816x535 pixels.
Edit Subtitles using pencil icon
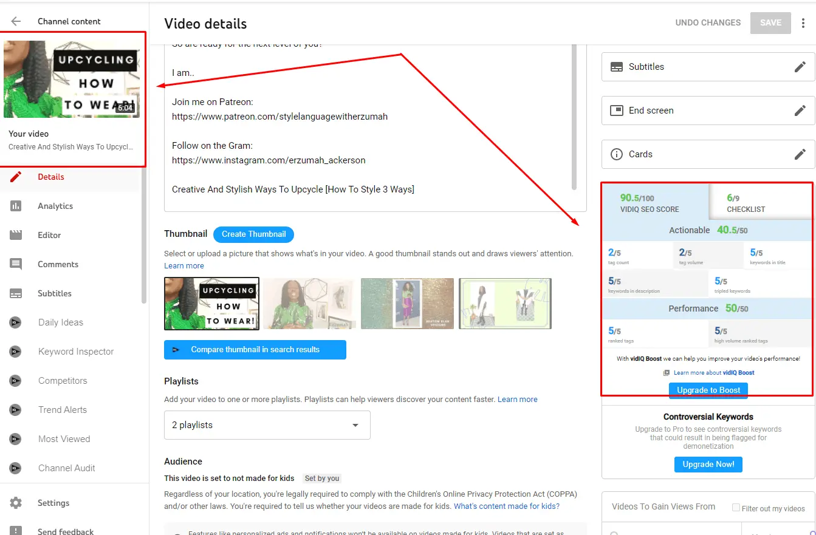click(800, 67)
